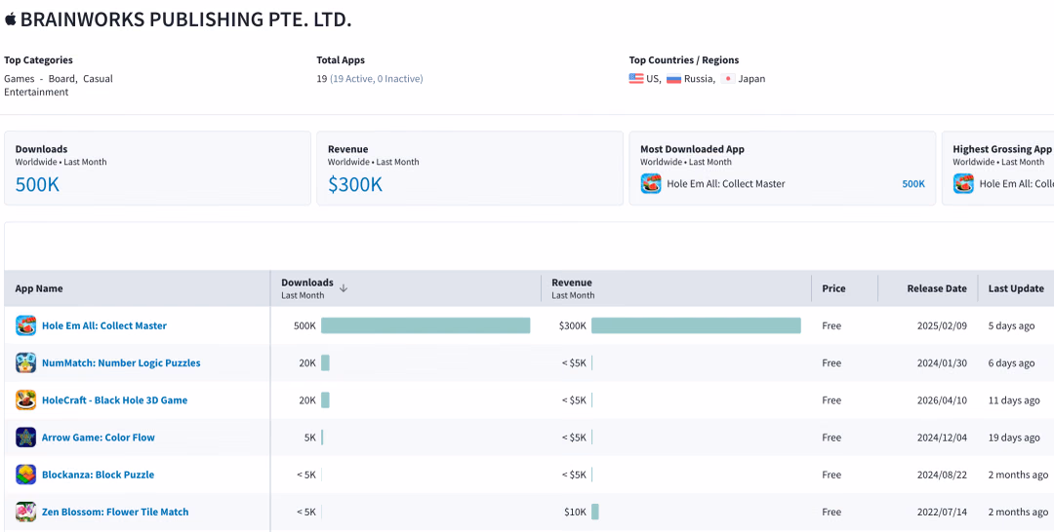Click the Blockanza app icon

(25, 475)
